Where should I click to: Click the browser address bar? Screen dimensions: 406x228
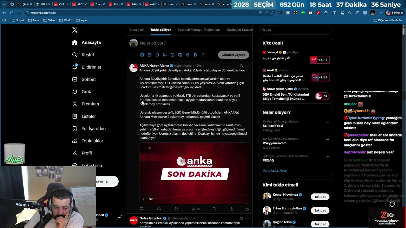pyautogui.click(x=140, y=13)
